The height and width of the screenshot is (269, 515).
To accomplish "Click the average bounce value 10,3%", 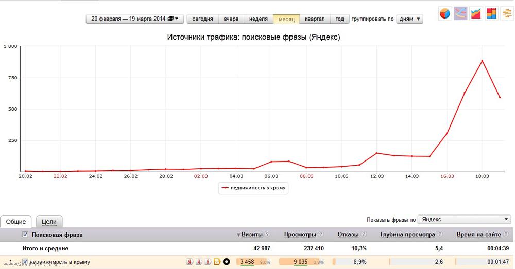I will click(x=358, y=248).
